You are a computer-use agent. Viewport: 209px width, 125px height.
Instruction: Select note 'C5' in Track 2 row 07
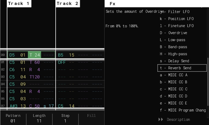point(61,106)
